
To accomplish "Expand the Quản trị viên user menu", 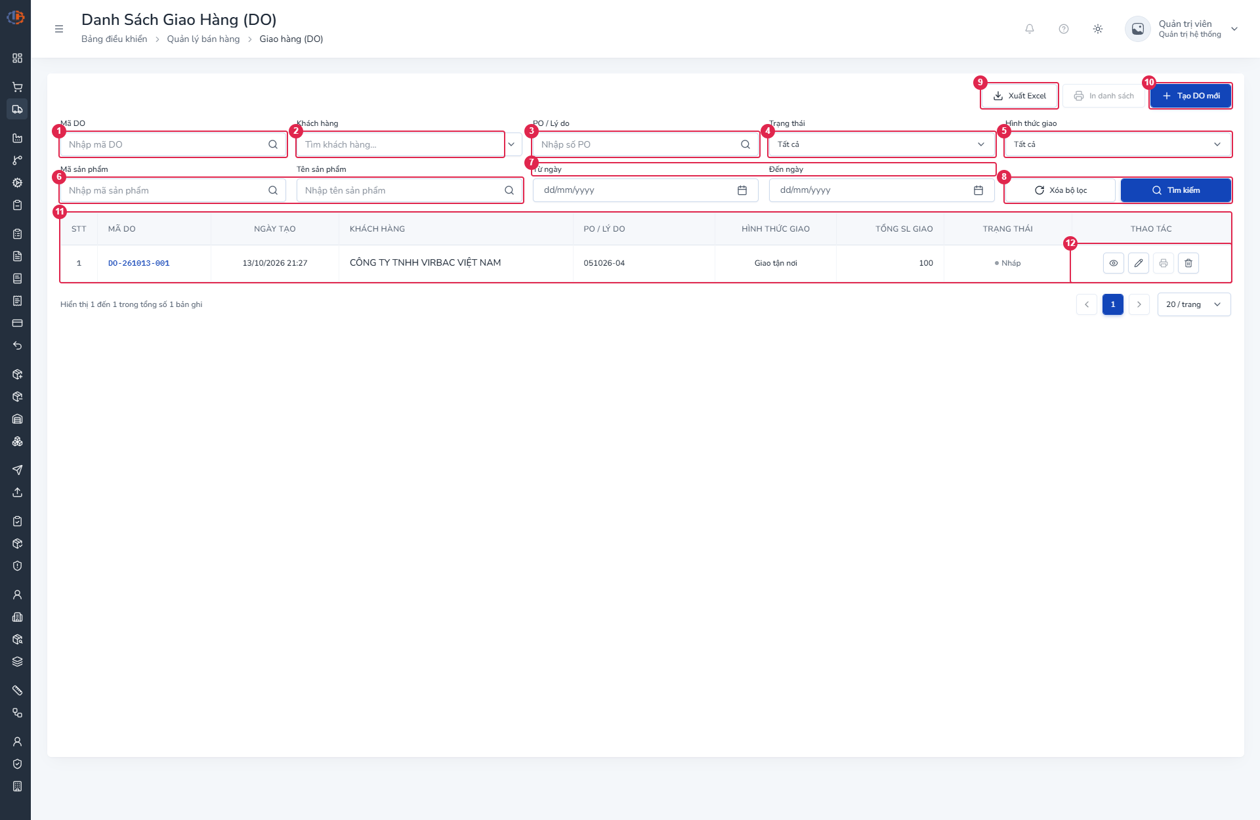I will 1234,29.
